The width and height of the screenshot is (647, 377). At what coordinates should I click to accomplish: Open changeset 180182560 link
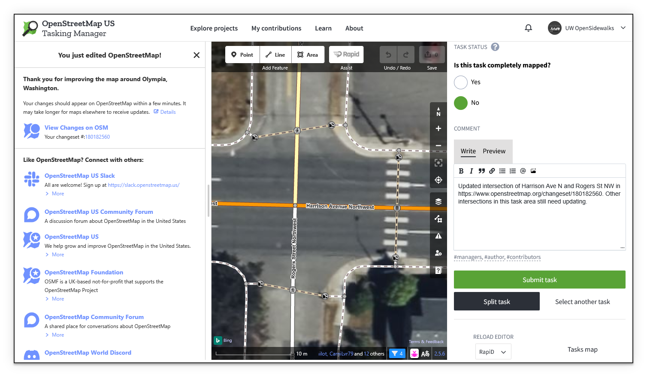97,137
